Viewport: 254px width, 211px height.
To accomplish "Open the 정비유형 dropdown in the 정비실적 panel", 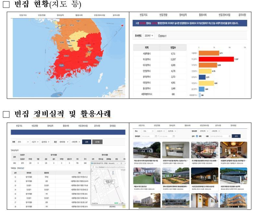I will 63,142.
